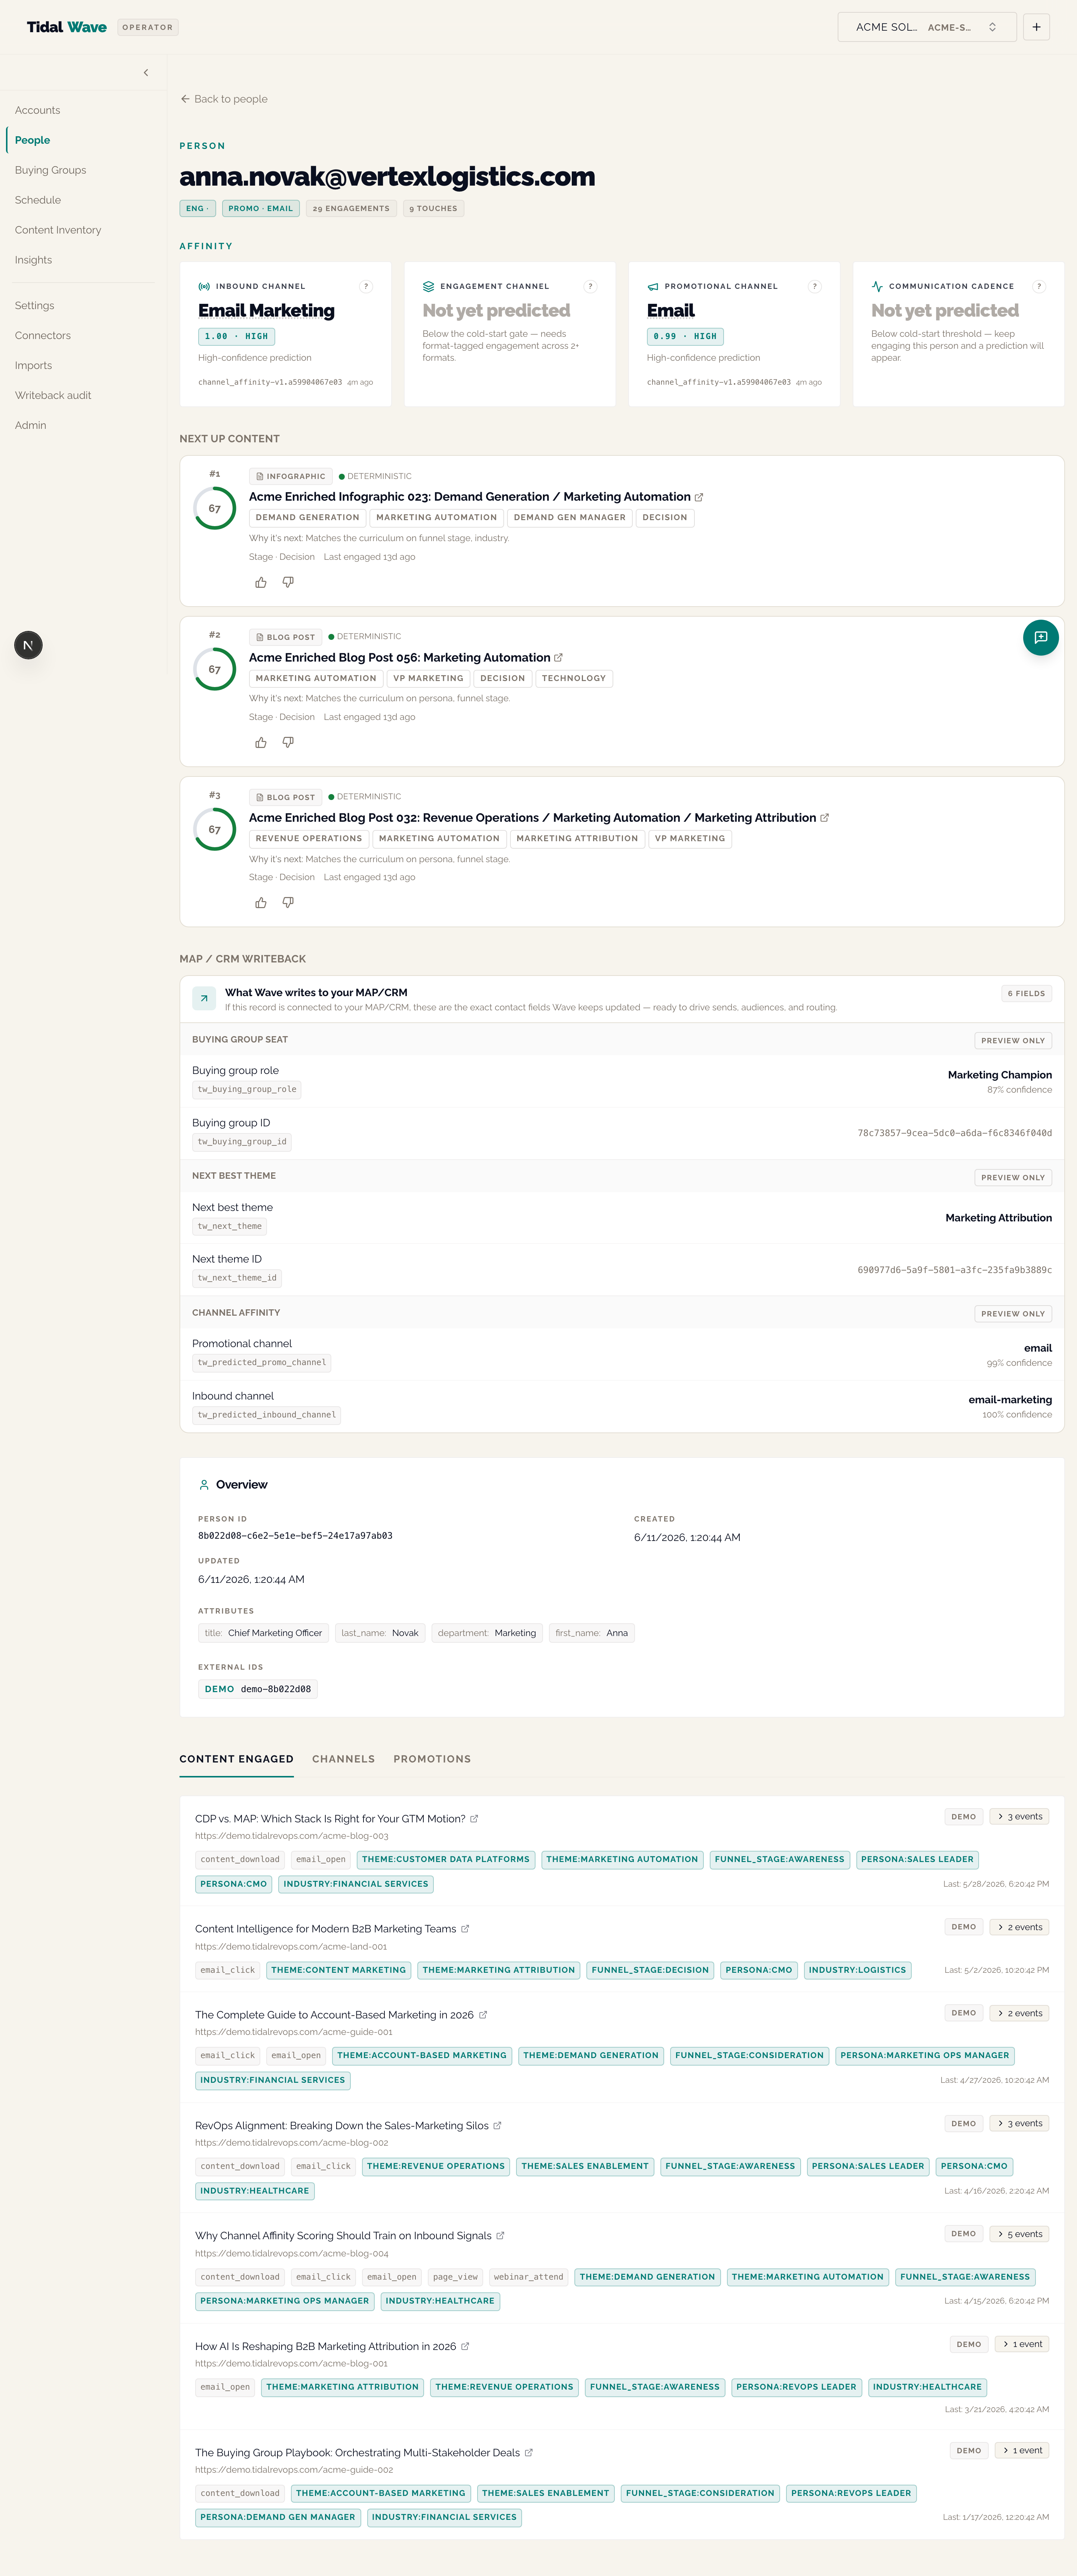1077x2576 pixels.
Task: Switch to the Channels tab
Action: click(344, 1759)
